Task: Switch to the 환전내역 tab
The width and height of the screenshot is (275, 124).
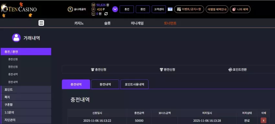Action: coord(105,84)
